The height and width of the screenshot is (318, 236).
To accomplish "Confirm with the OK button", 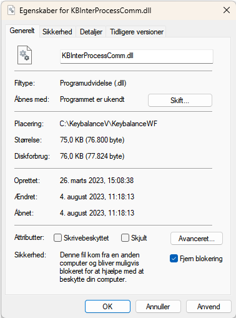I will point(107,306).
